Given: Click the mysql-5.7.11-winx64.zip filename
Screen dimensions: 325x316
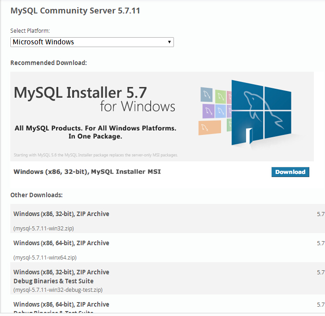Looking at the screenshot, I should 45,257.
